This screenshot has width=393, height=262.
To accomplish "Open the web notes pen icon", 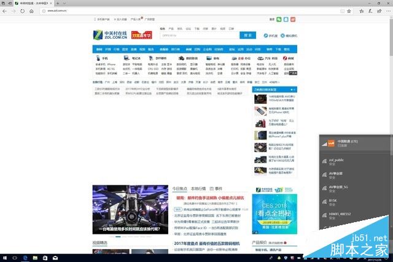I will [x=370, y=11].
